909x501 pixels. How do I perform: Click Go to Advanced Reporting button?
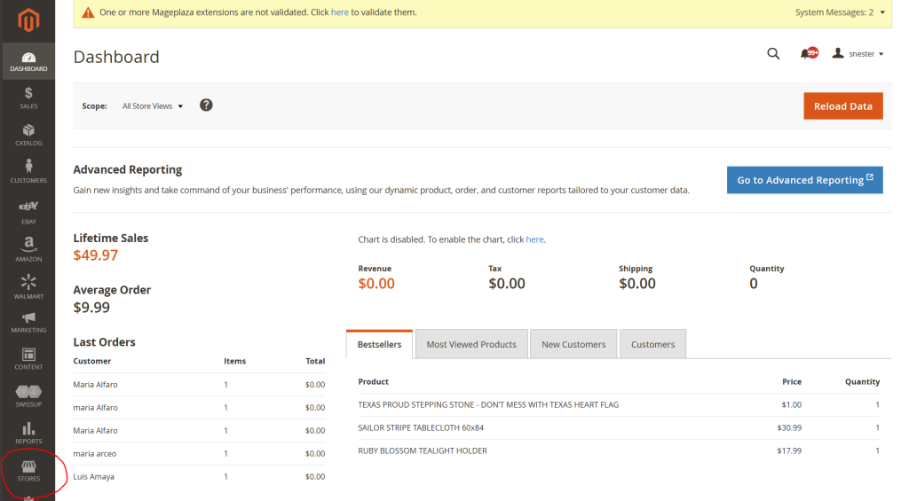point(804,180)
